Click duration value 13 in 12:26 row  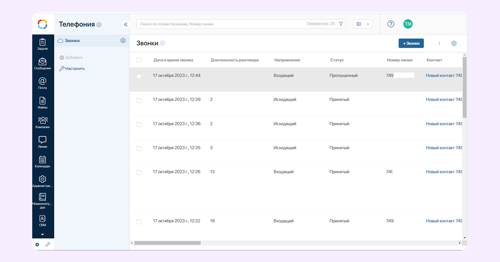click(x=212, y=172)
